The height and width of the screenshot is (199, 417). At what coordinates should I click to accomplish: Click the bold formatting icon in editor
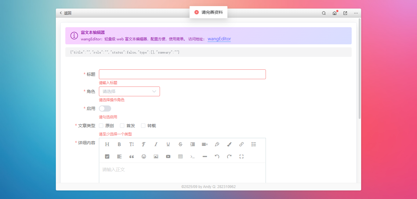click(119, 144)
